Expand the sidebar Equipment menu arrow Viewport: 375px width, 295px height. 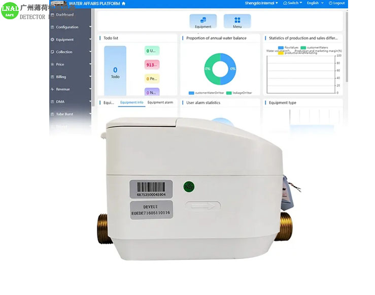pos(90,39)
